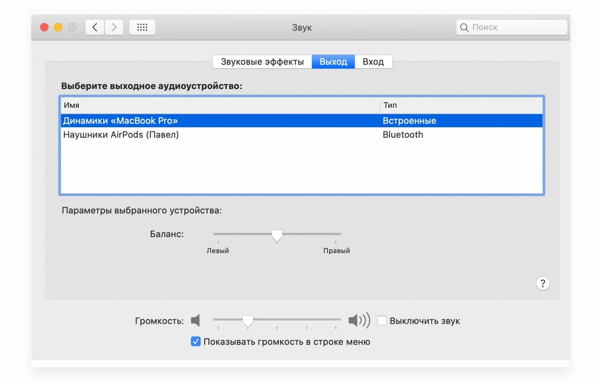Open the Вход tab
598x385 pixels.
point(373,62)
